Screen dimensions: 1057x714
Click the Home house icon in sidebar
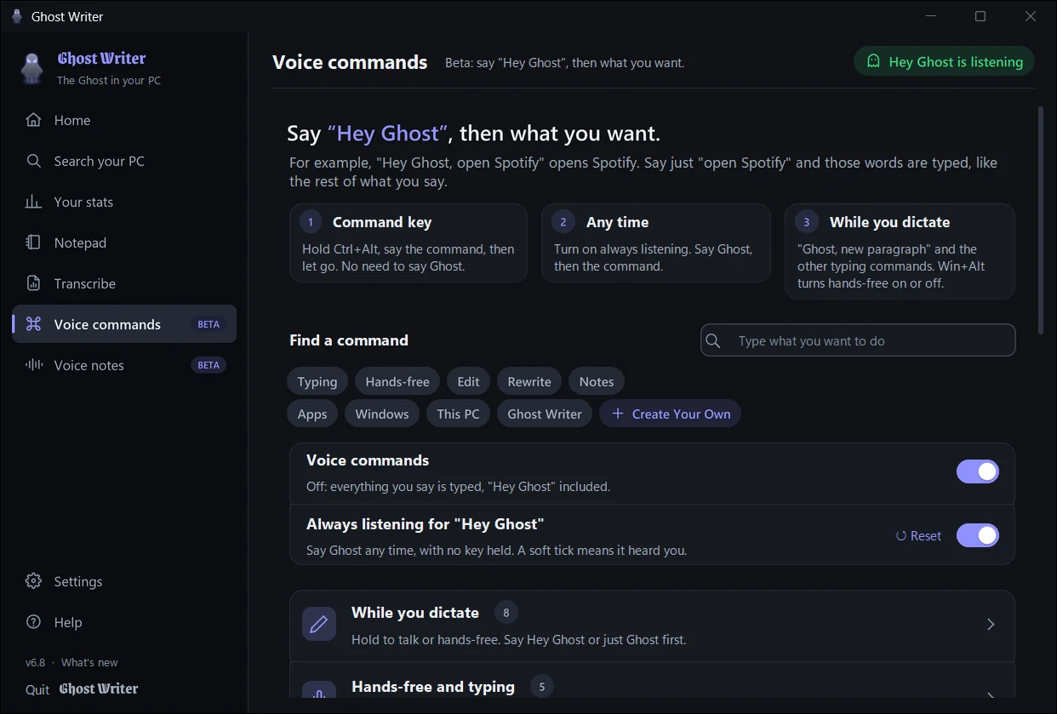[x=33, y=120]
